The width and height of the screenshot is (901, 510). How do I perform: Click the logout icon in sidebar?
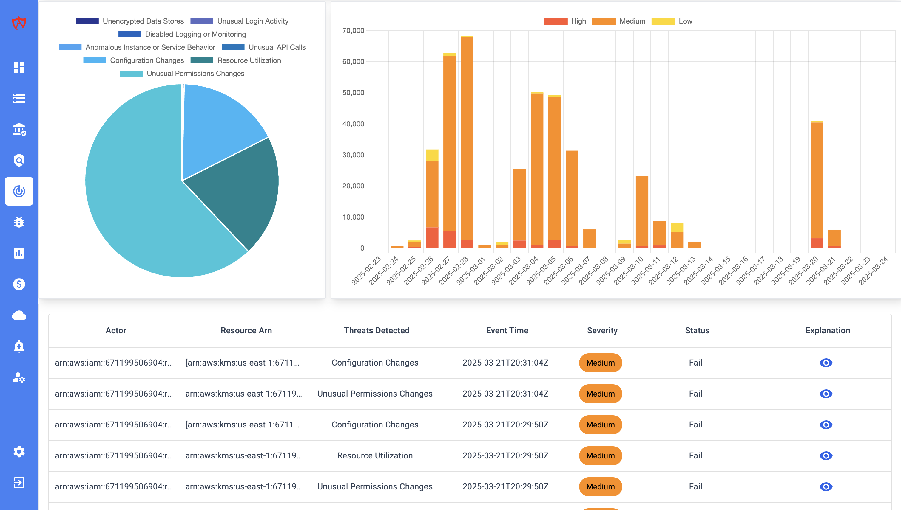pyautogui.click(x=19, y=482)
